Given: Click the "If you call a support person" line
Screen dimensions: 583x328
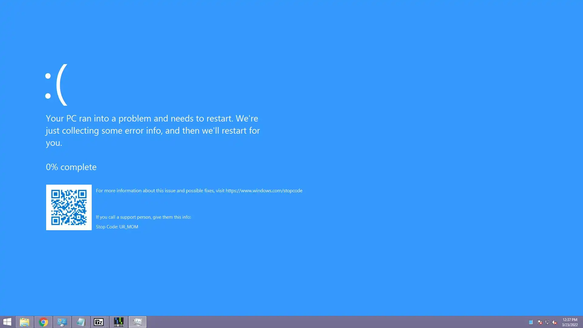Looking at the screenshot, I should click(x=143, y=217).
